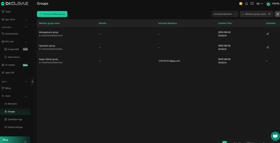
Task: Click the user avatar icon
Action: pyautogui.click(x=268, y=3)
